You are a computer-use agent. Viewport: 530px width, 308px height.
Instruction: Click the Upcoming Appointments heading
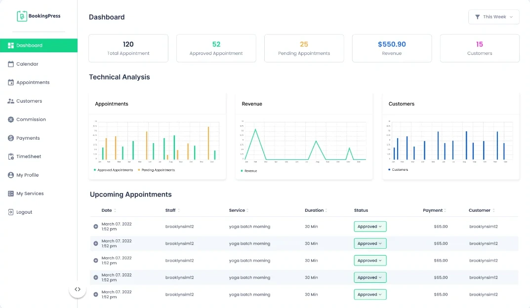[x=131, y=194]
